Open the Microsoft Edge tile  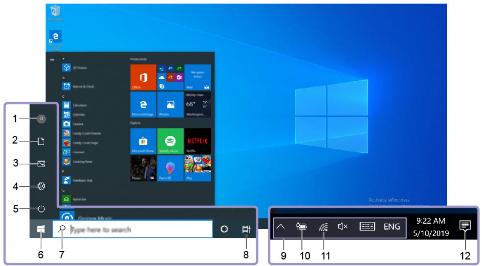coord(143,104)
